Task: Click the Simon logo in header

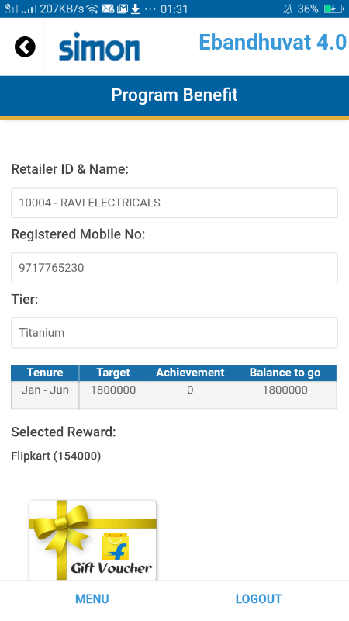Action: point(99,47)
